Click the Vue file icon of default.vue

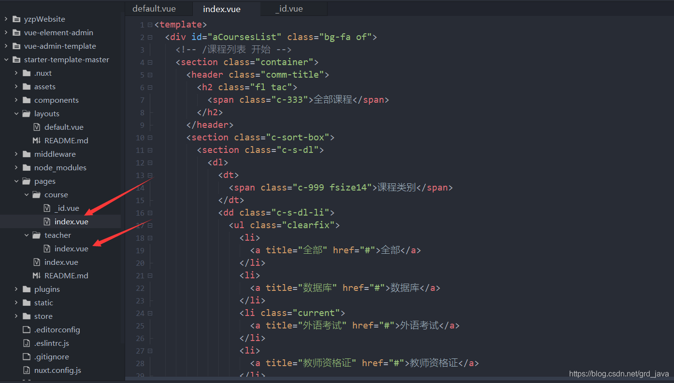click(x=37, y=127)
